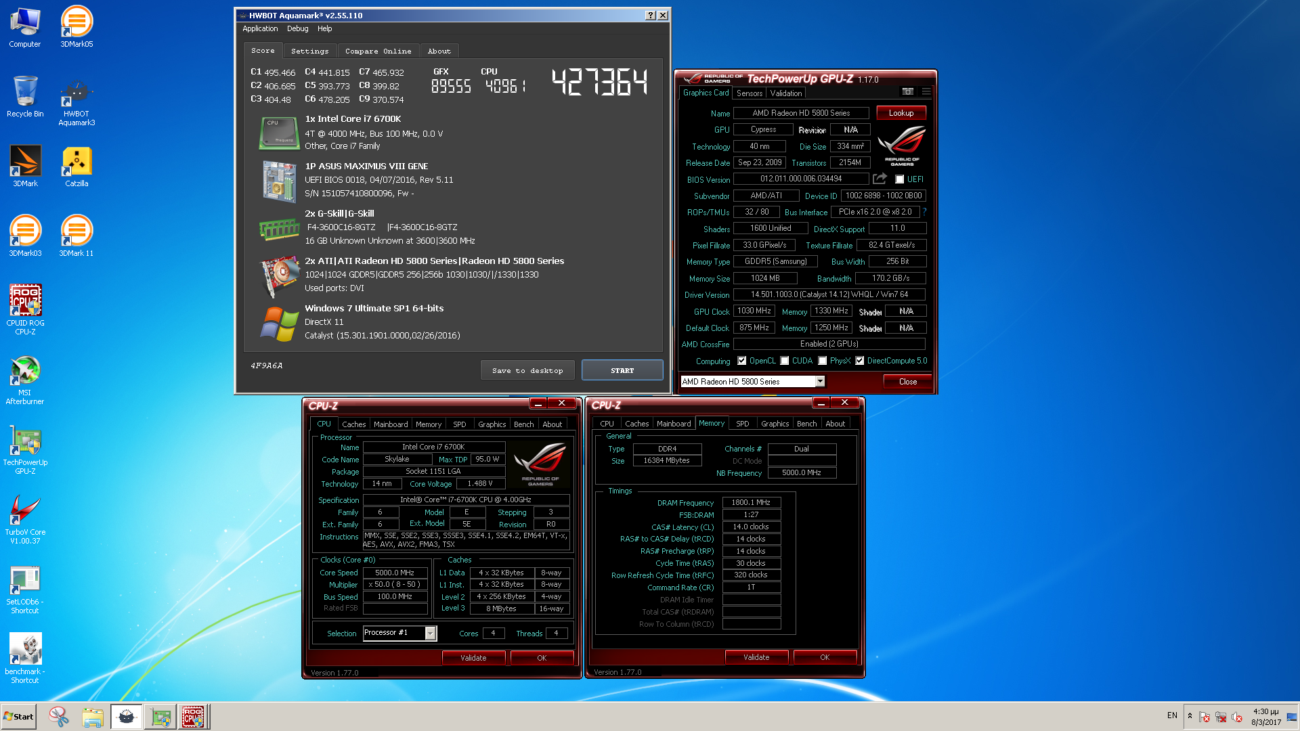This screenshot has height=731, width=1300.
Task: Open the benchmark shortcut on desktop
Action: coord(25,659)
